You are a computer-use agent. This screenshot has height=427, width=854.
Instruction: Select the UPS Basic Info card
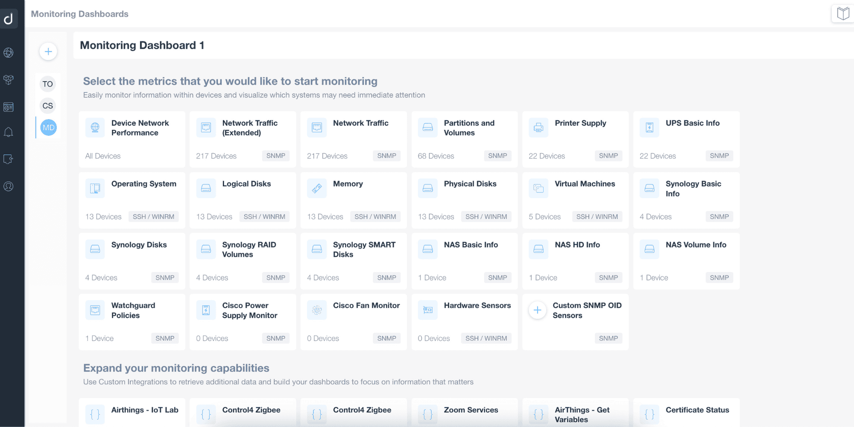(x=686, y=139)
